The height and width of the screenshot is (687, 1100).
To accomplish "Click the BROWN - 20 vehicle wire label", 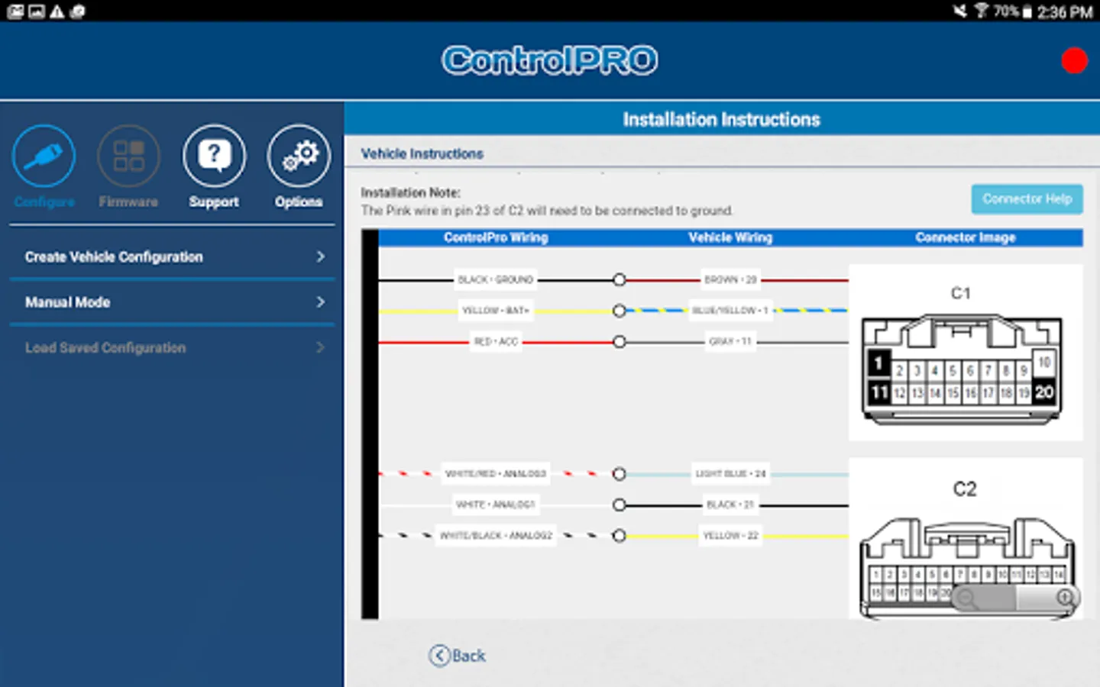I will point(730,279).
